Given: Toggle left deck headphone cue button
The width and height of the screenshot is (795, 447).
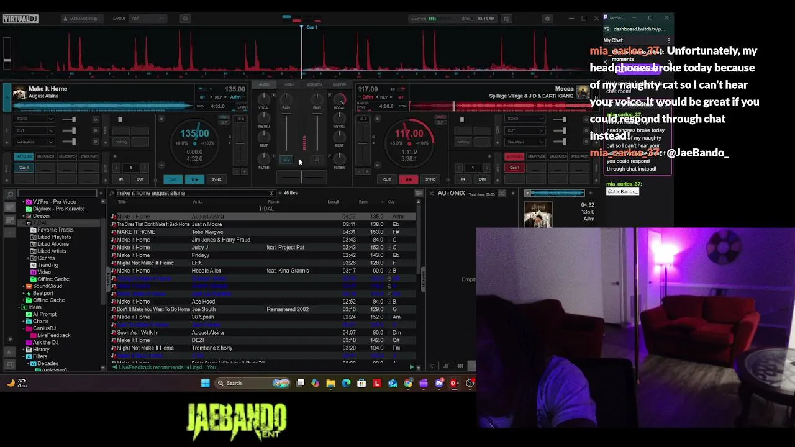Looking at the screenshot, I should pyautogui.click(x=286, y=160).
